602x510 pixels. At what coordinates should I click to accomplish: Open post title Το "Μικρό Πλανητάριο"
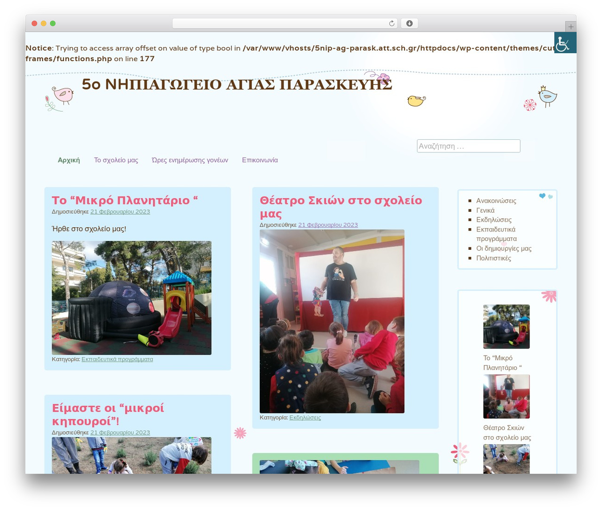[125, 200]
